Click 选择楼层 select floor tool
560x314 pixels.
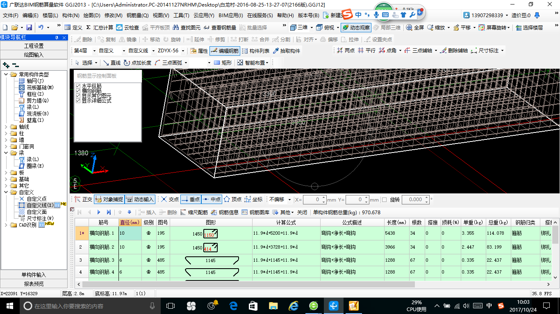coord(529,27)
